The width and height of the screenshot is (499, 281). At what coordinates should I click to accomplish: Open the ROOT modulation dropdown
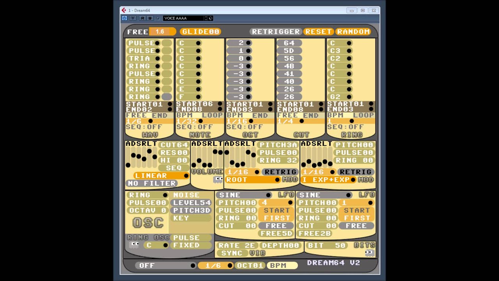point(253,180)
